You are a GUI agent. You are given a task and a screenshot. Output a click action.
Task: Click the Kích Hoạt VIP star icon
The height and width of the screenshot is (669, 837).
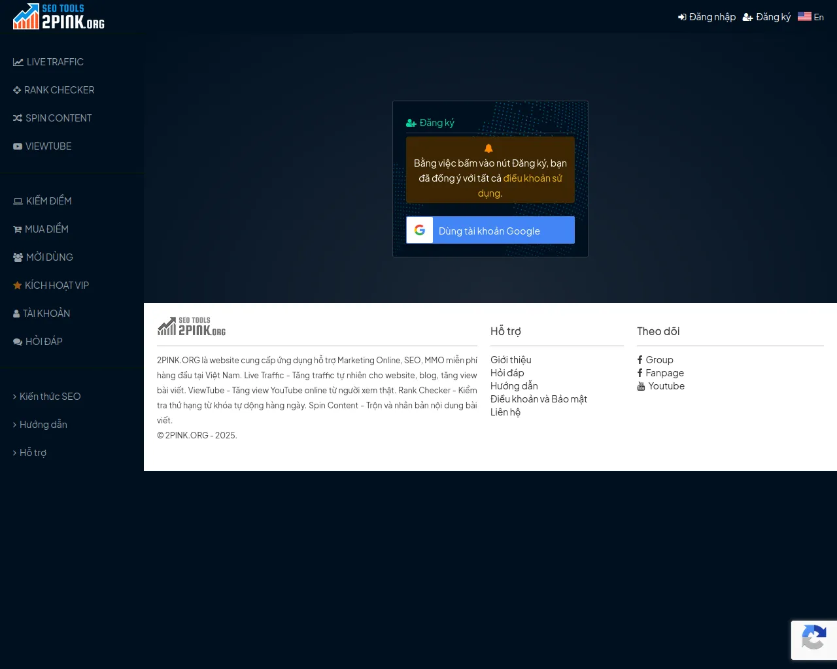coord(18,286)
